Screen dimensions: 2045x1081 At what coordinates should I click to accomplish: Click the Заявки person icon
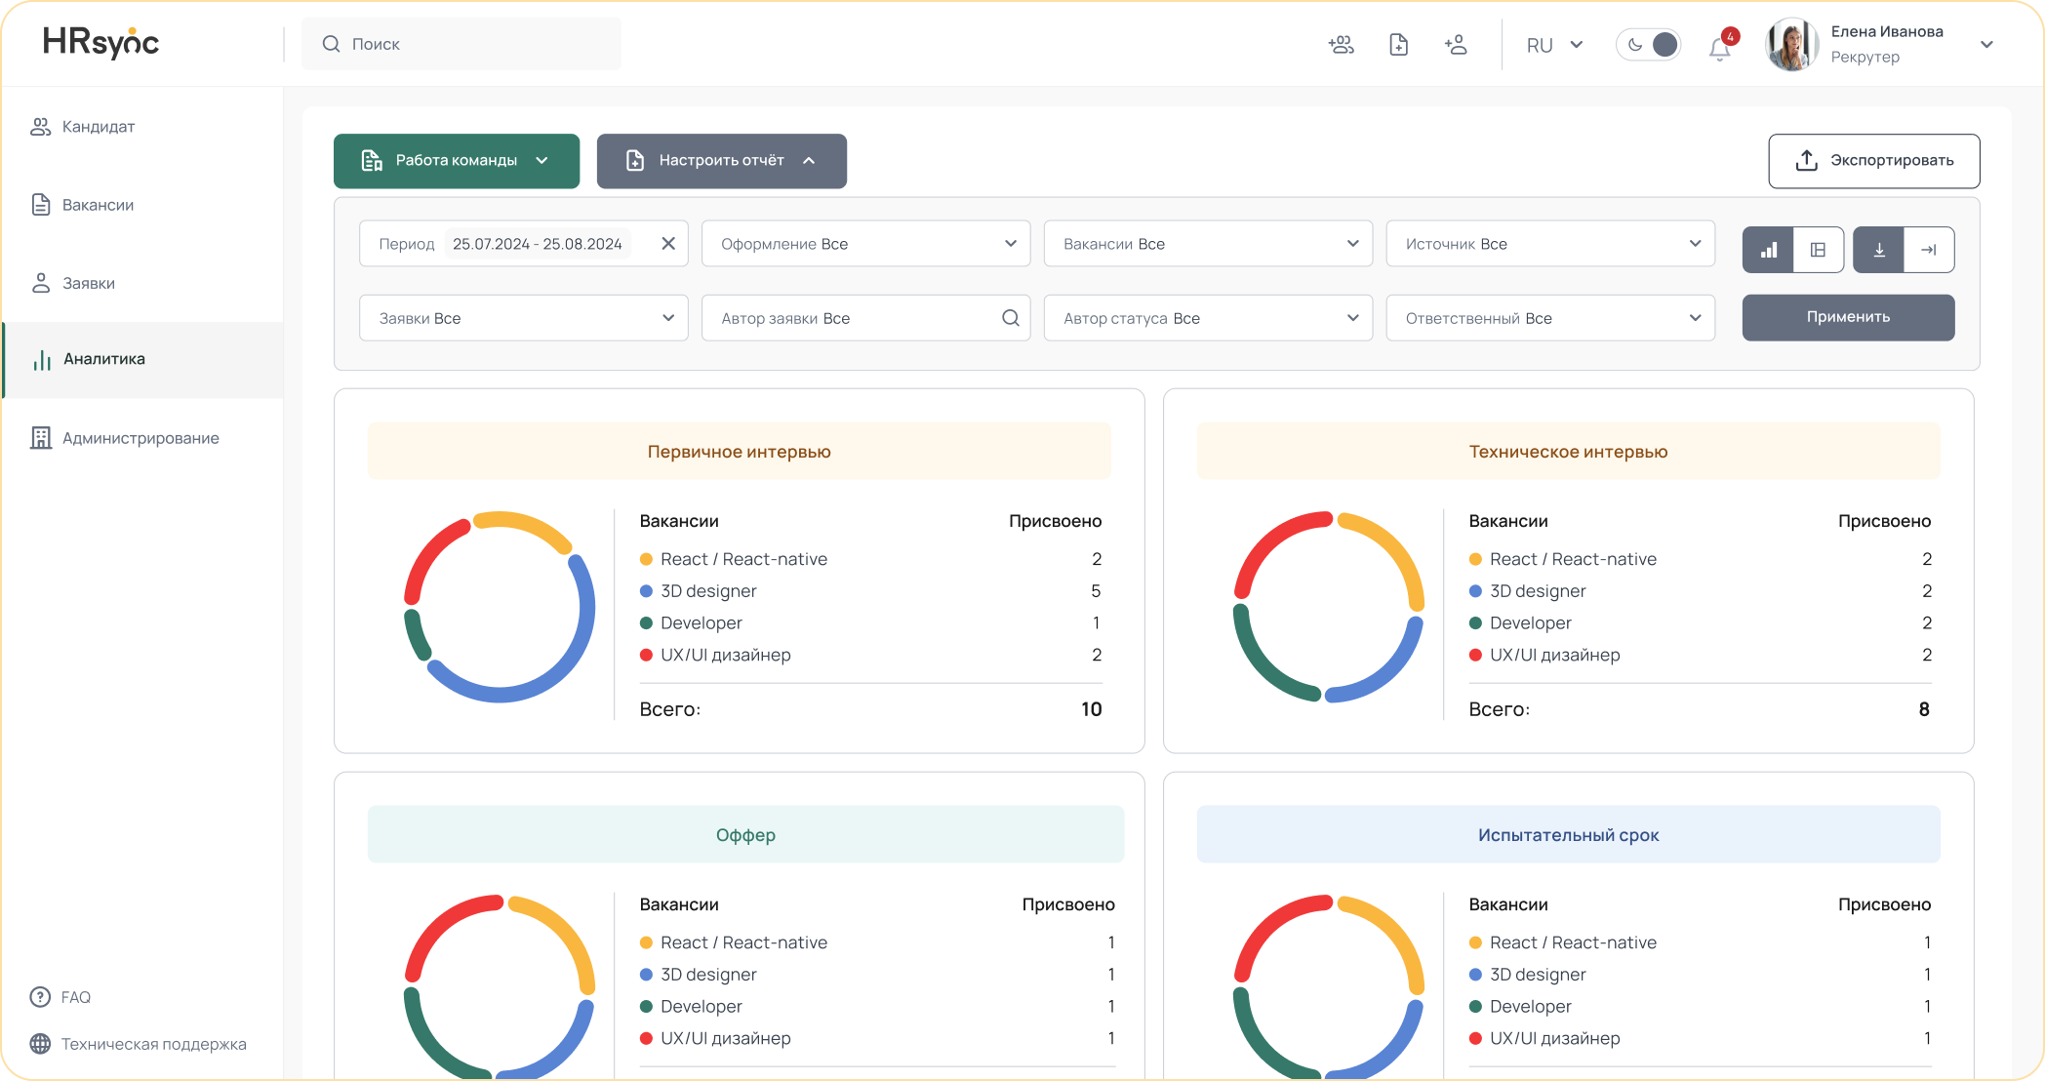41,283
